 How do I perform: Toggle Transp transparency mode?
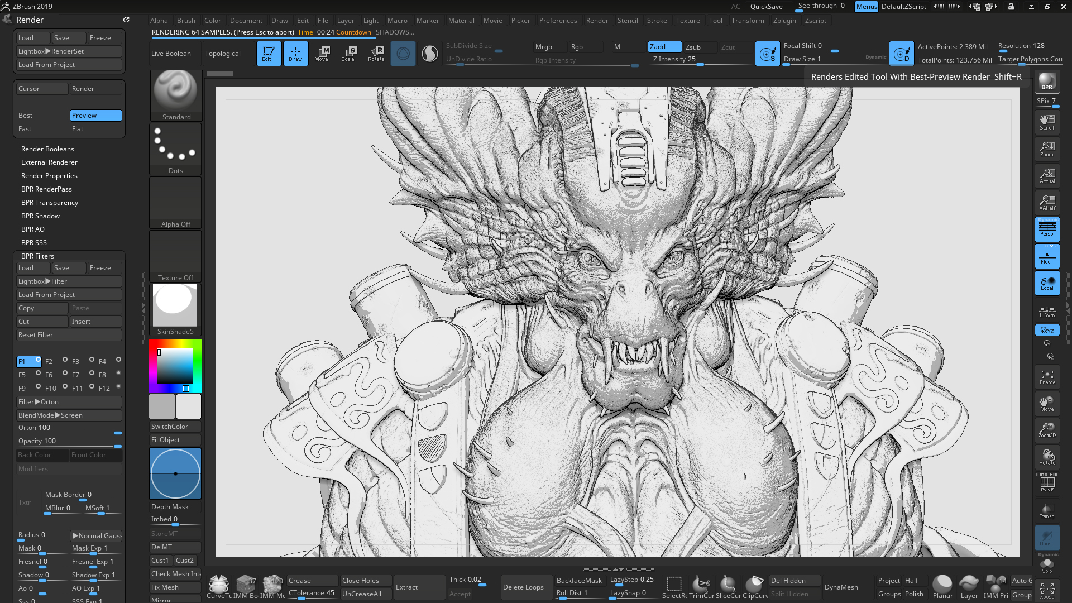tap(1047, 511)
